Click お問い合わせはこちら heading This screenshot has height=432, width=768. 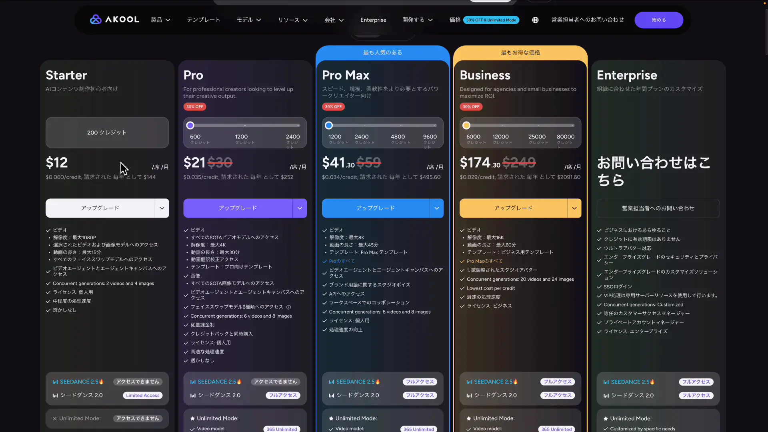654,171
